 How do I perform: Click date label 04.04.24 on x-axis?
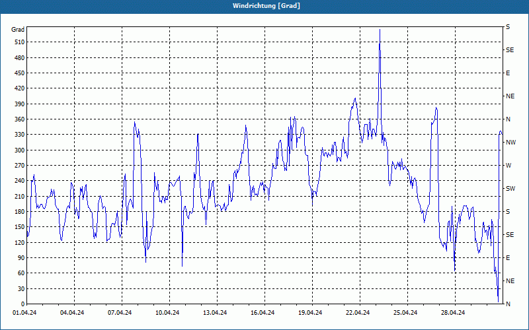coord(72,313)
